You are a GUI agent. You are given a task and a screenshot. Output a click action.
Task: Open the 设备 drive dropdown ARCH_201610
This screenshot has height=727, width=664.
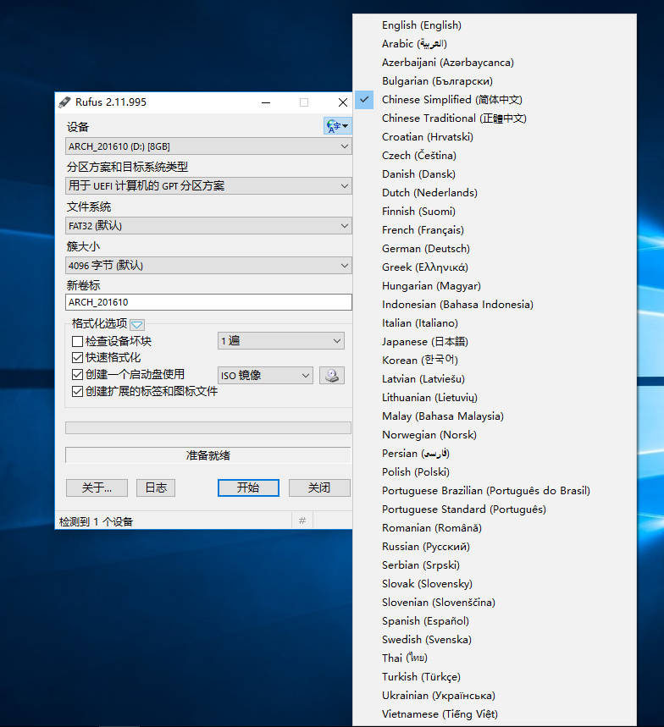(x=208, y=146)
